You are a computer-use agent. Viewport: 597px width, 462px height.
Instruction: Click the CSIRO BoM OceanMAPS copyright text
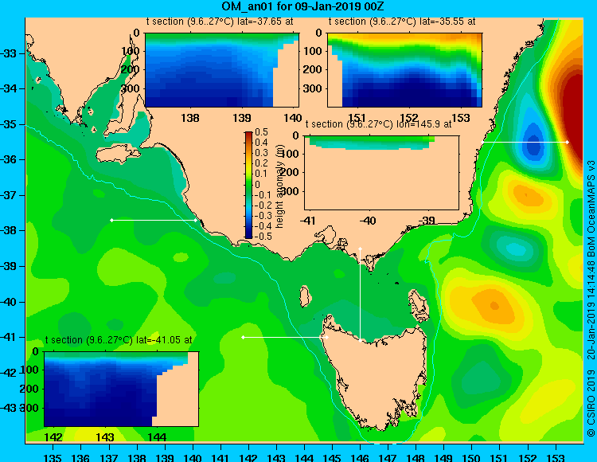(591, 298)
